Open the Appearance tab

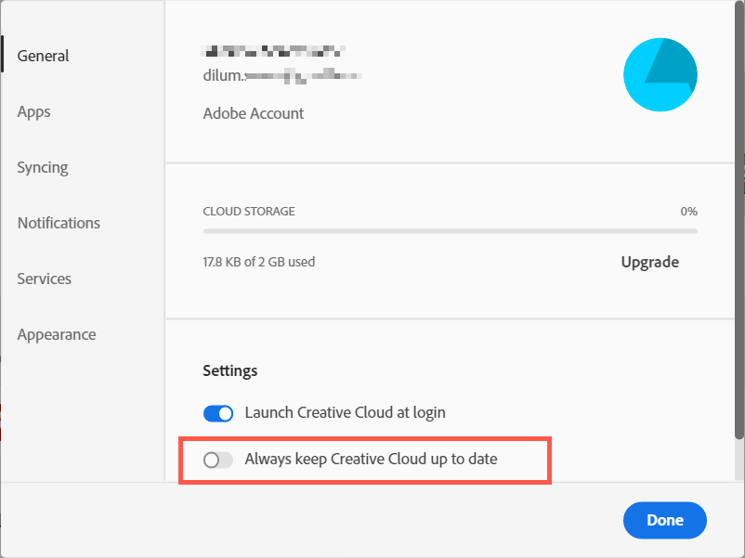(57, 334)
